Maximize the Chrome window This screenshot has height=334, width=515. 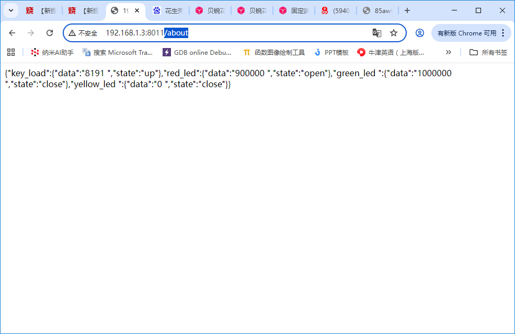pos(478,10)
